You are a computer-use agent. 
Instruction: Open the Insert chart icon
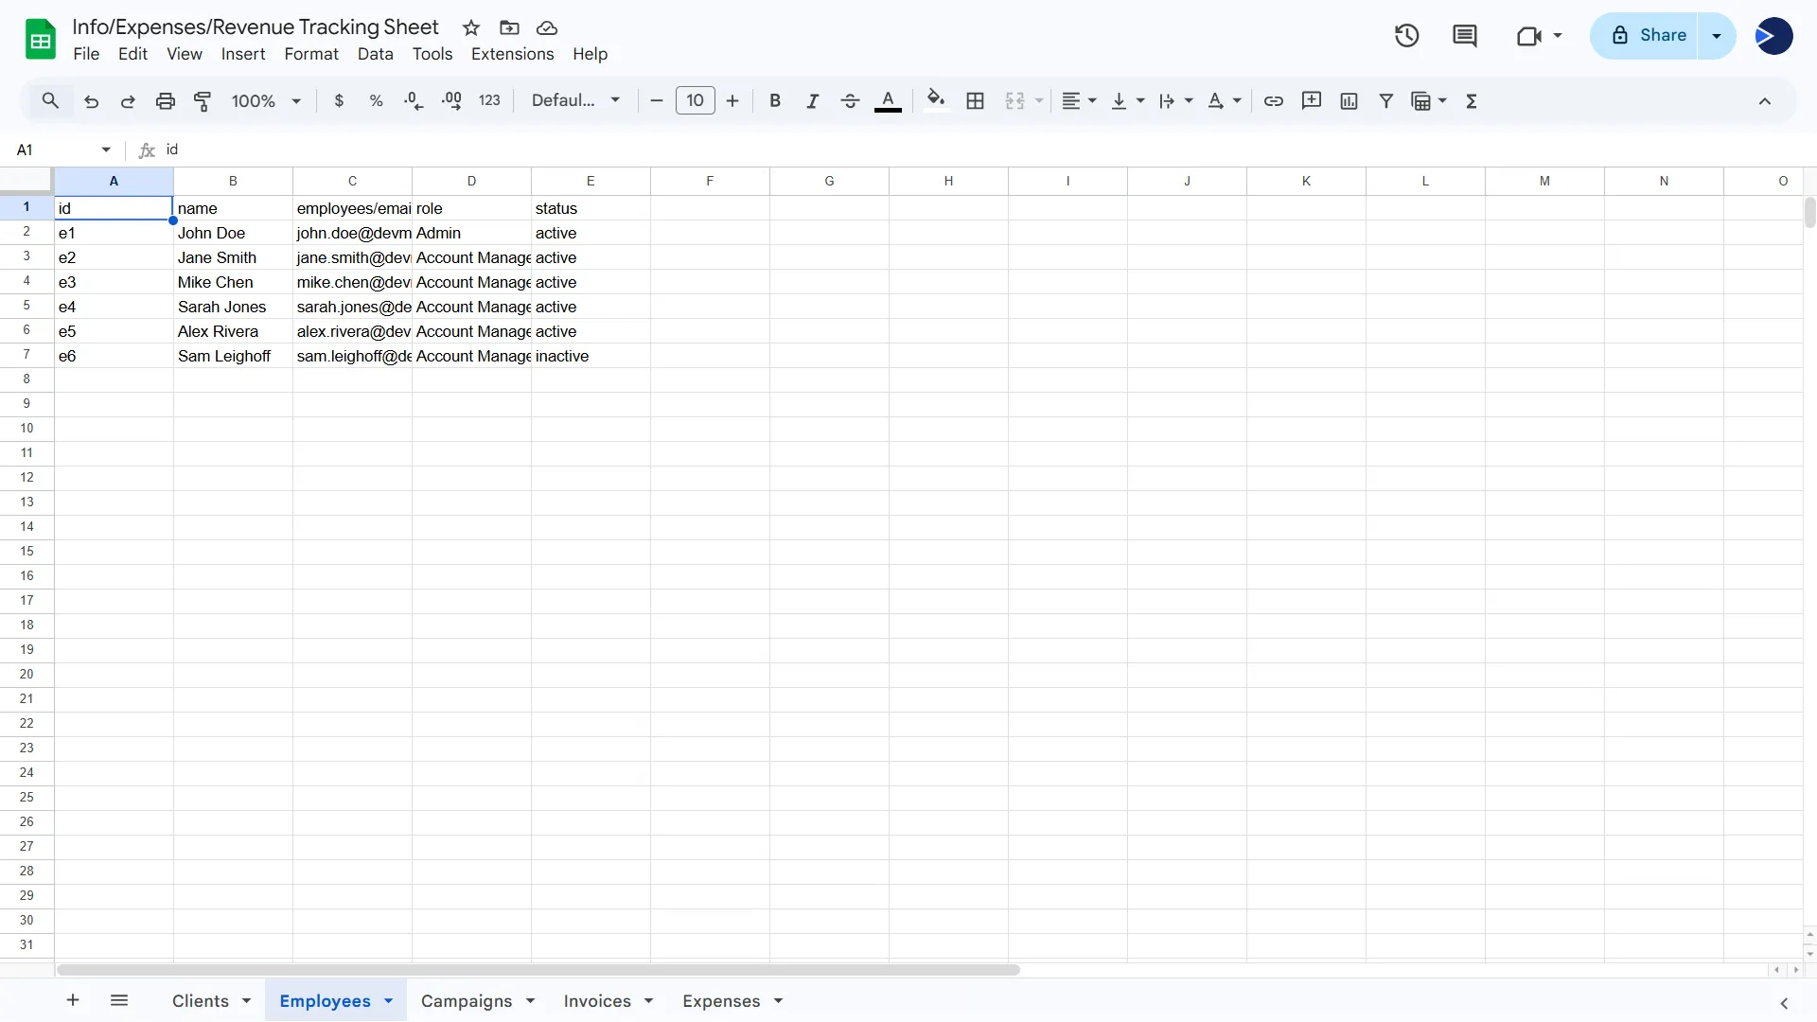(x=1349, y=101)
